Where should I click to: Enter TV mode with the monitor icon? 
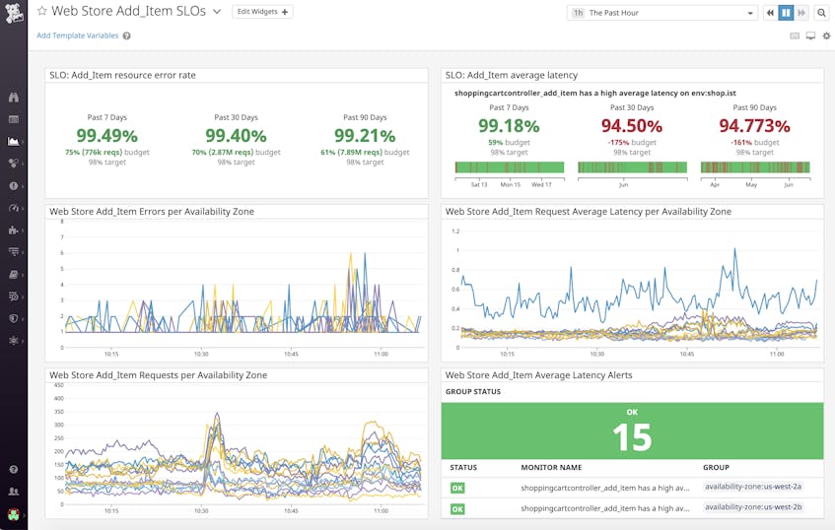(x=810, y=36)
